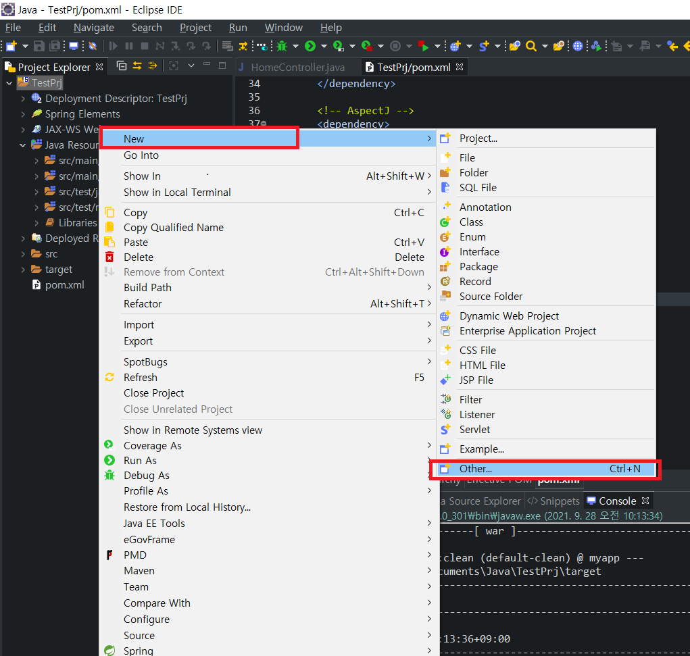Expand the Spring Elements node
Image resolution: width=690 pixels, height=656 pixels.
click(x=23, y=114)
